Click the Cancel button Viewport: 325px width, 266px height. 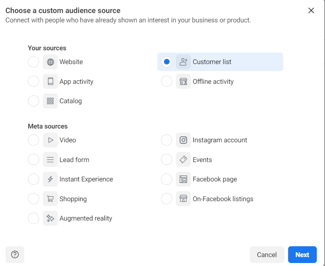(x=267, y=254)
